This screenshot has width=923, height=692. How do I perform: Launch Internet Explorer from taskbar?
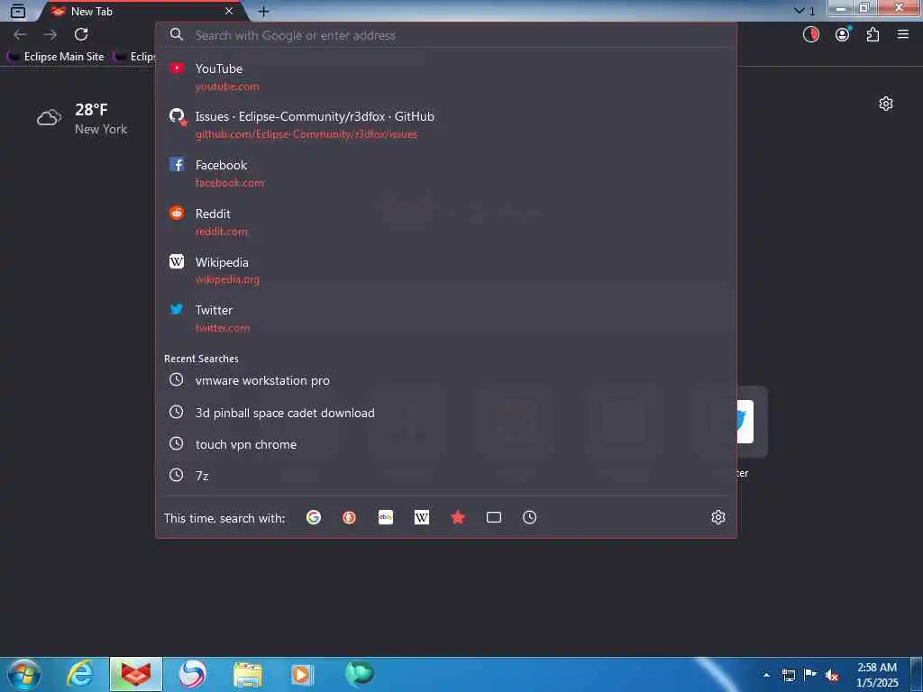[80, 674]
